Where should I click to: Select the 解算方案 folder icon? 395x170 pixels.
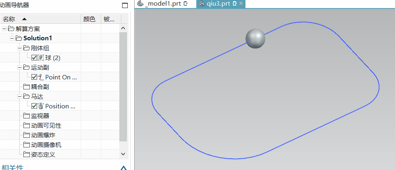coord(11,29)
